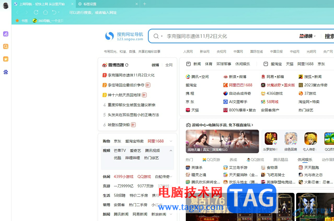Click the 新闻 section icon
This screenshot has height=221, width=334.
pos(188,64)
